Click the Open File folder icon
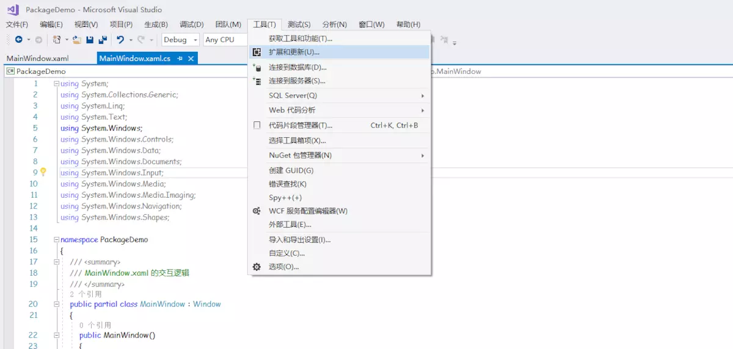This screenshot has width=733, height=349. point(77,40)
